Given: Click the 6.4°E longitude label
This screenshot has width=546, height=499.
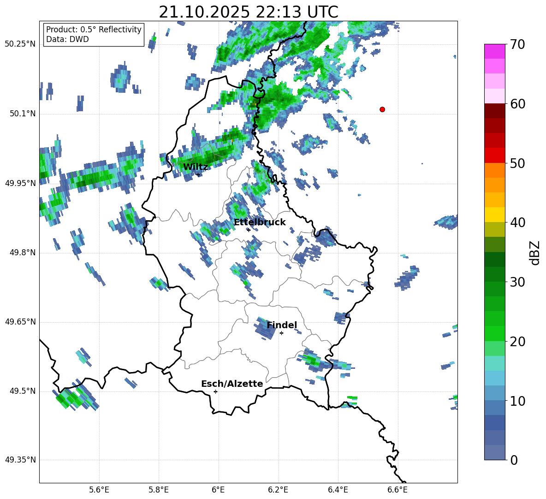Looking at the screenshot, I should point(338,490).
